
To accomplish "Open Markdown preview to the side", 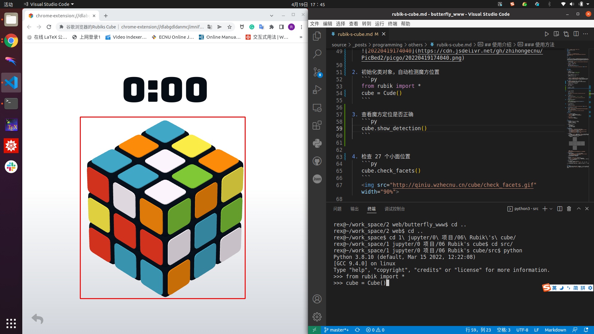I will (x=556, y=34).
